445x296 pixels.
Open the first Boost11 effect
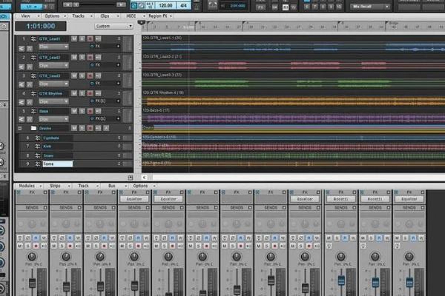point(340,199)
